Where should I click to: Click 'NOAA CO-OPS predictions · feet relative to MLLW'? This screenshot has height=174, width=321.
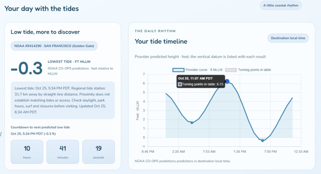click(80, 71)
